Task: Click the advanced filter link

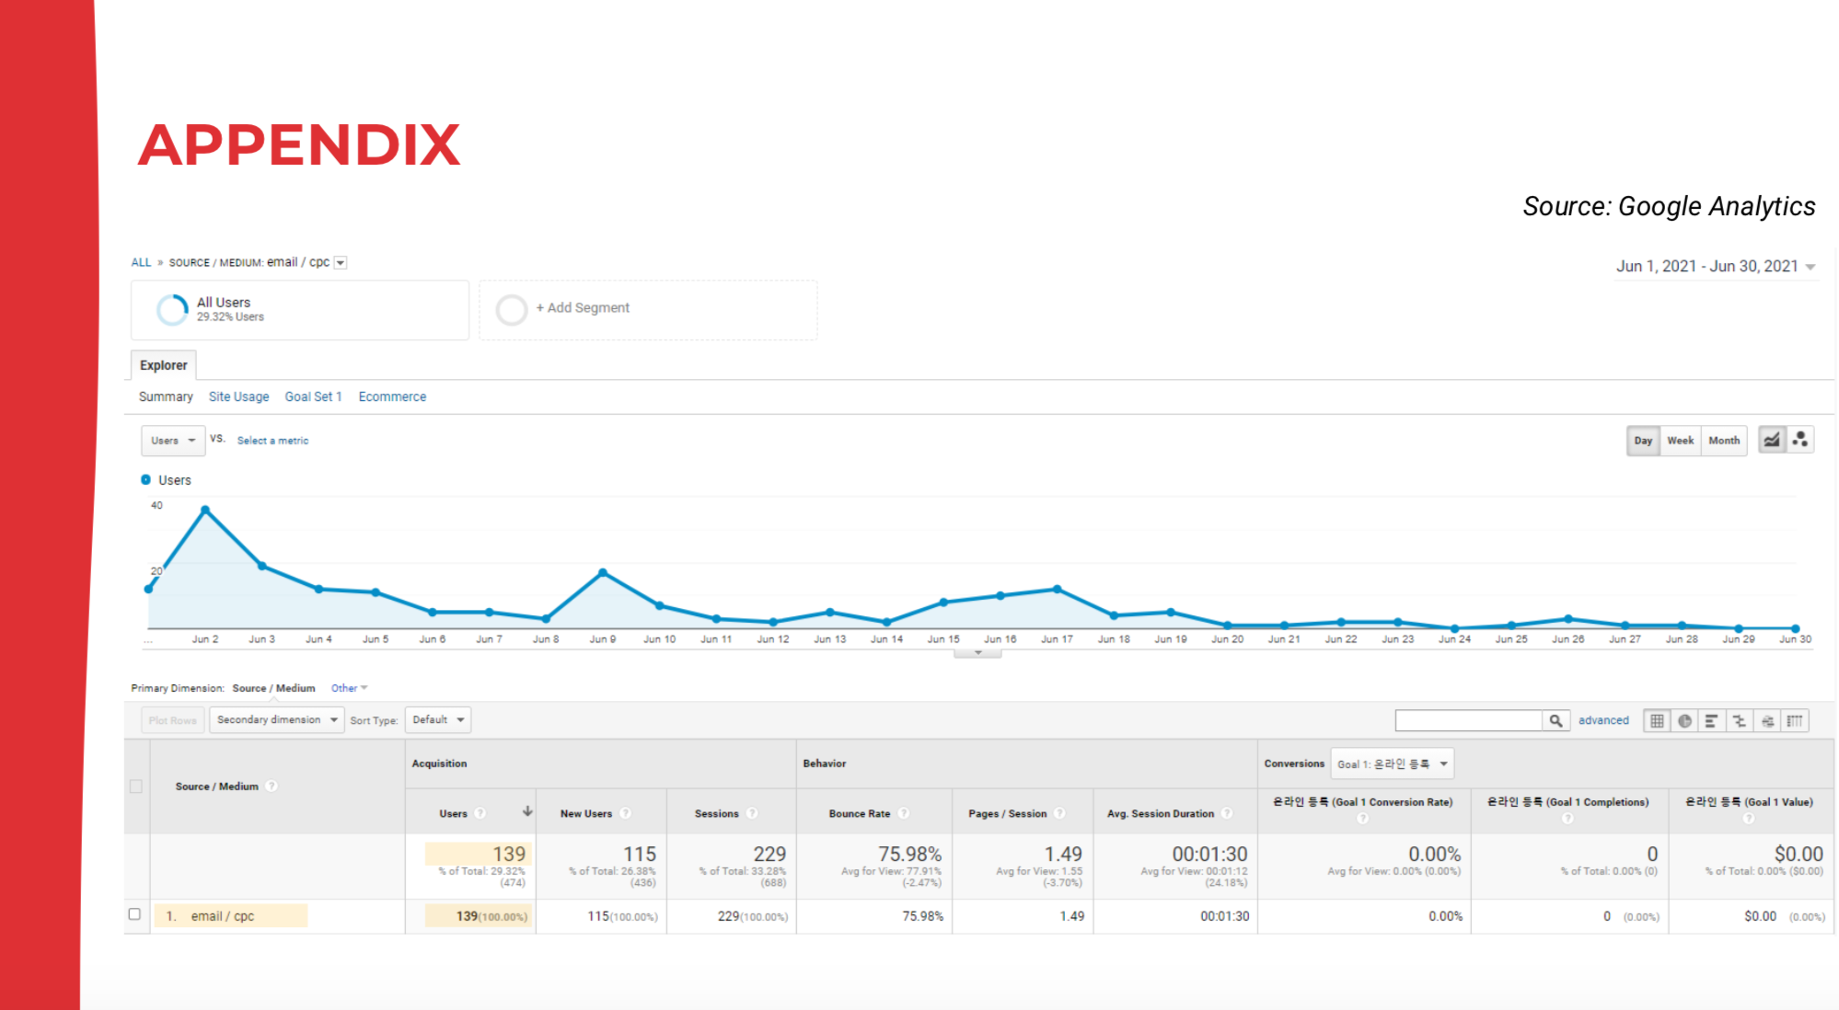Action: pos(1602,721)
